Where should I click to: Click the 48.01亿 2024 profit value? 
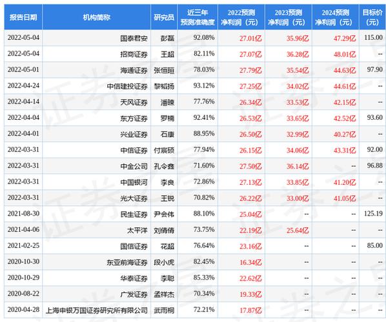tap(345, 54)
